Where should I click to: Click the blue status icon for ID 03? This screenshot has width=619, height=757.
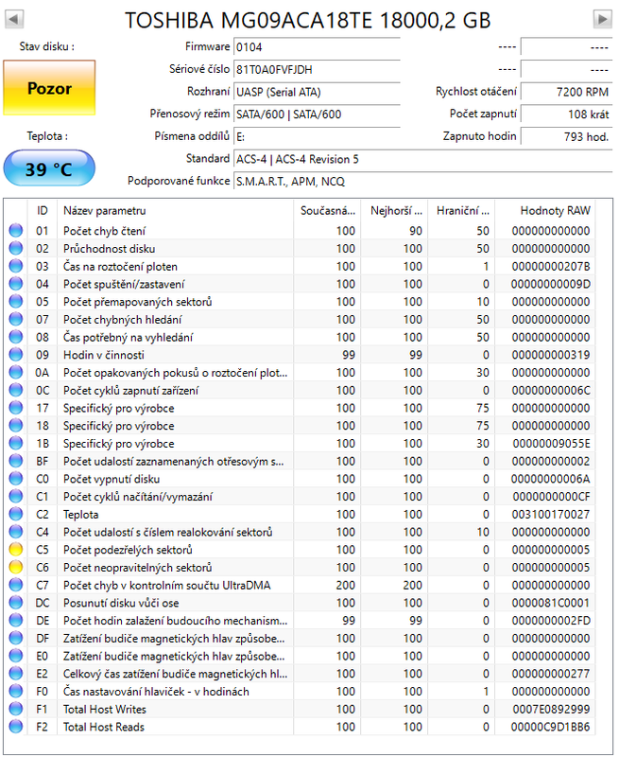click(16, 266)
